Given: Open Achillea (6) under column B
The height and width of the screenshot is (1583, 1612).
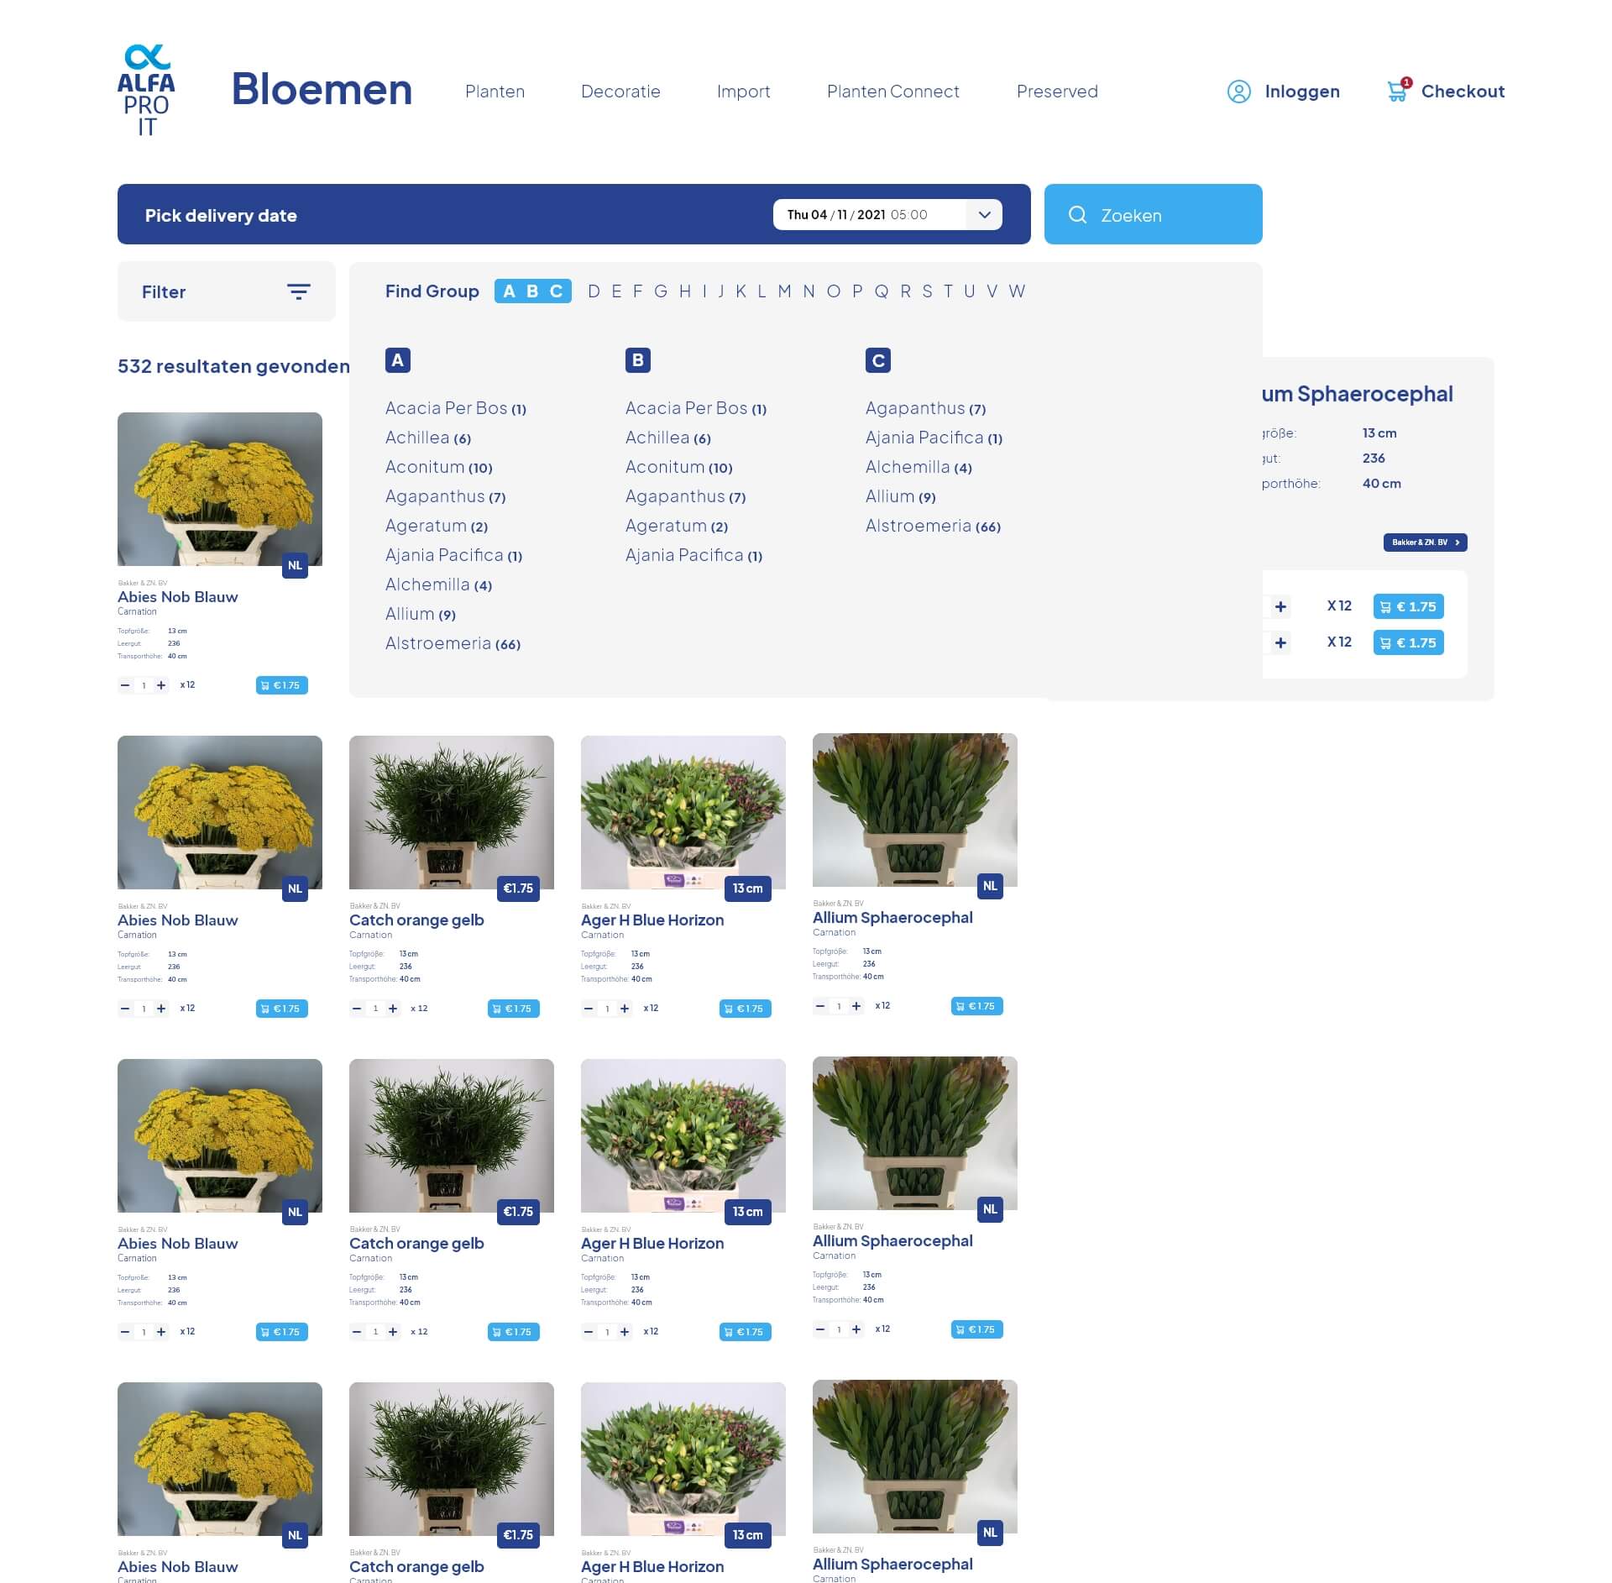Looking at the screenshot, I should click(668, 438).
